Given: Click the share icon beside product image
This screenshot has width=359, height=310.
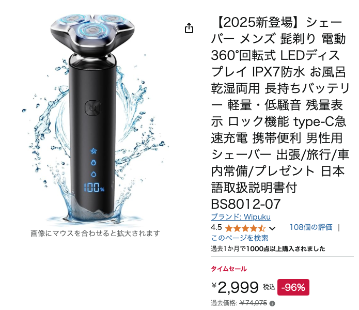Looking at the screenshot, I should click(x=189, y=28).
